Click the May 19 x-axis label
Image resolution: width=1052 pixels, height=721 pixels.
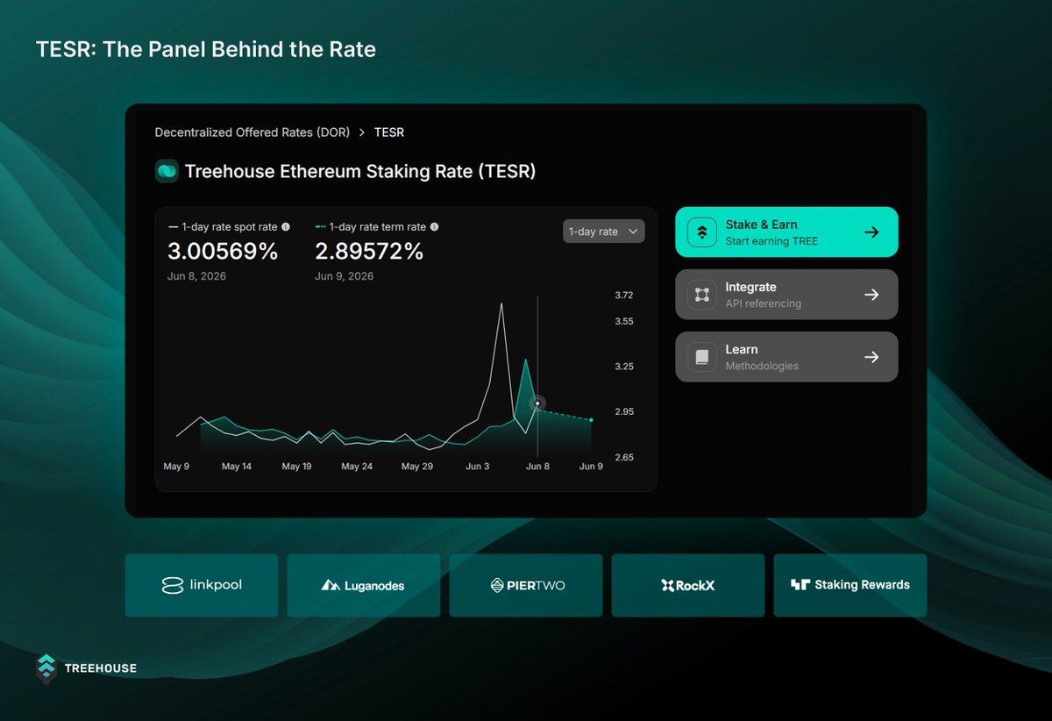pyautogui.click(x=296, y=467)
